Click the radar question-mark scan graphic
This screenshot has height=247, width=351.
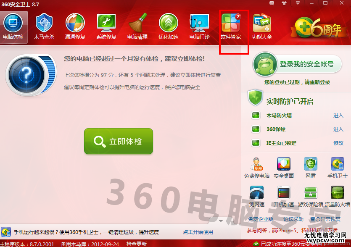[x=31, y=75]
